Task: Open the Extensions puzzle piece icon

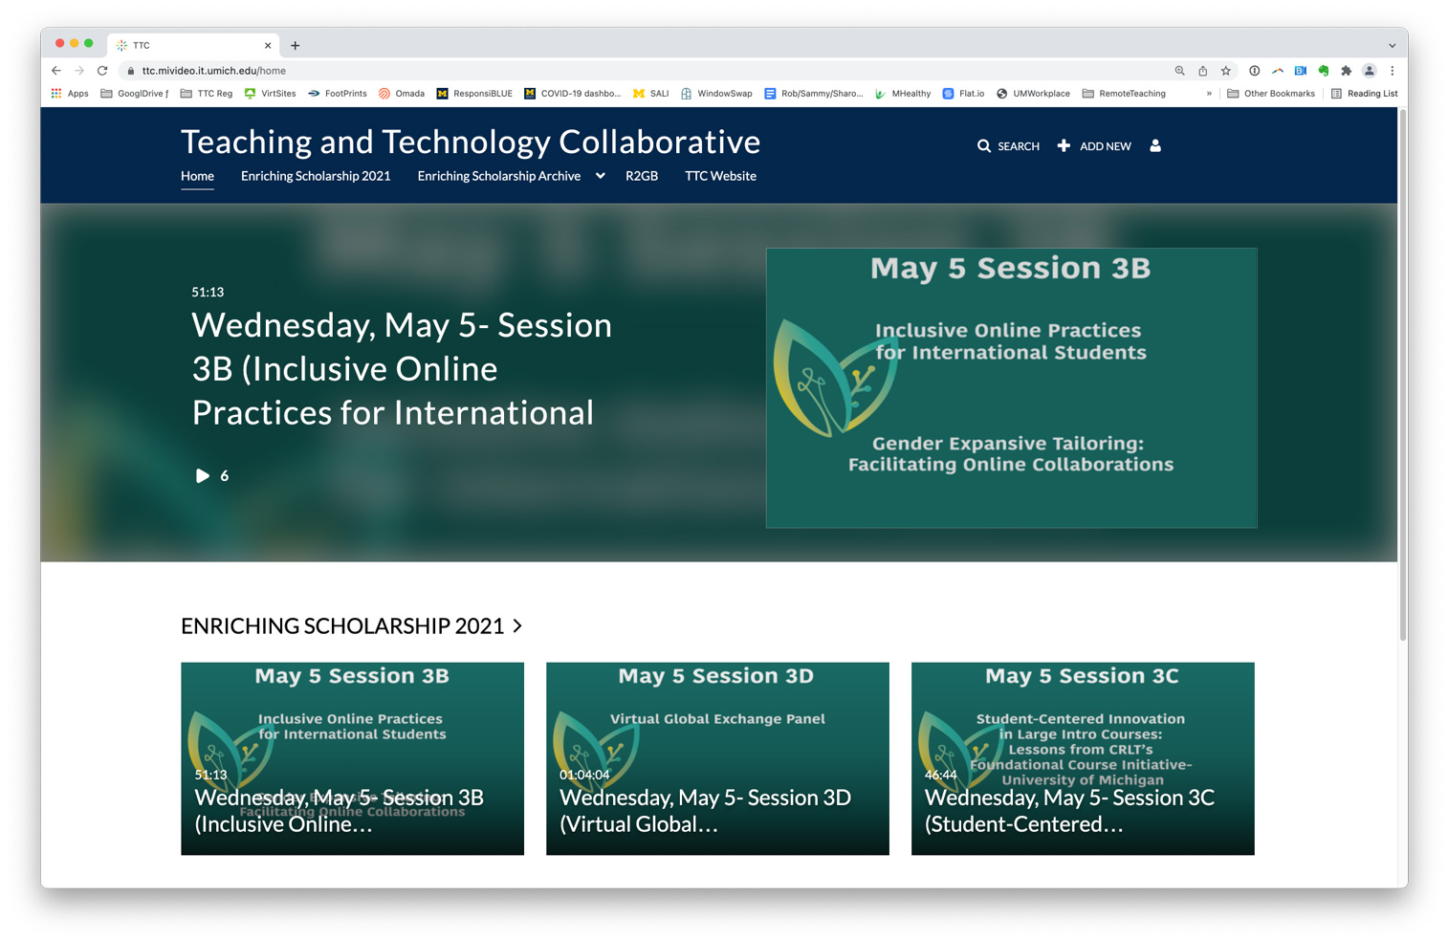Action: pyautogui.click(x=1347, y=71)
